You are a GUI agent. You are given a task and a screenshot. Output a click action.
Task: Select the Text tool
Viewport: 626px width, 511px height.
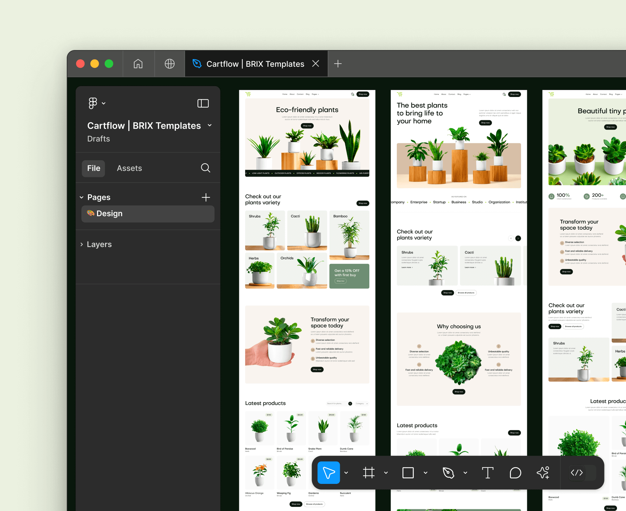coord(488,473)
